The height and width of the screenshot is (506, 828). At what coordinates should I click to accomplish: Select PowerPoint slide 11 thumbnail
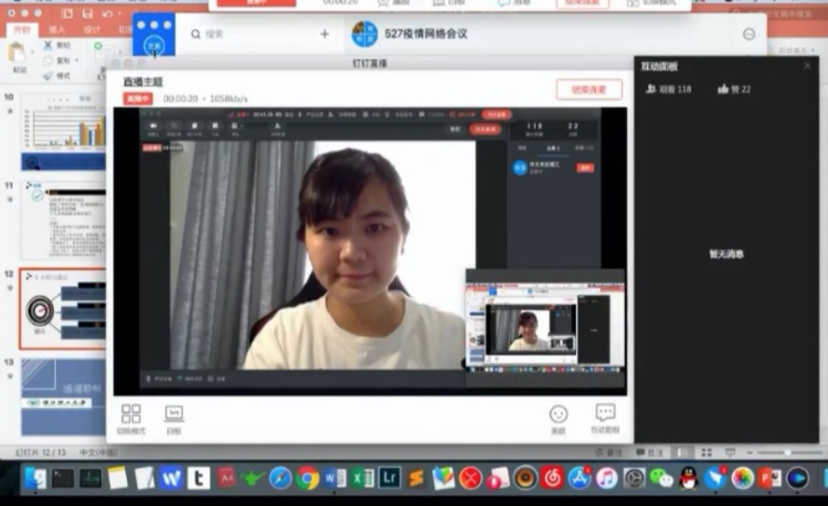63,220
